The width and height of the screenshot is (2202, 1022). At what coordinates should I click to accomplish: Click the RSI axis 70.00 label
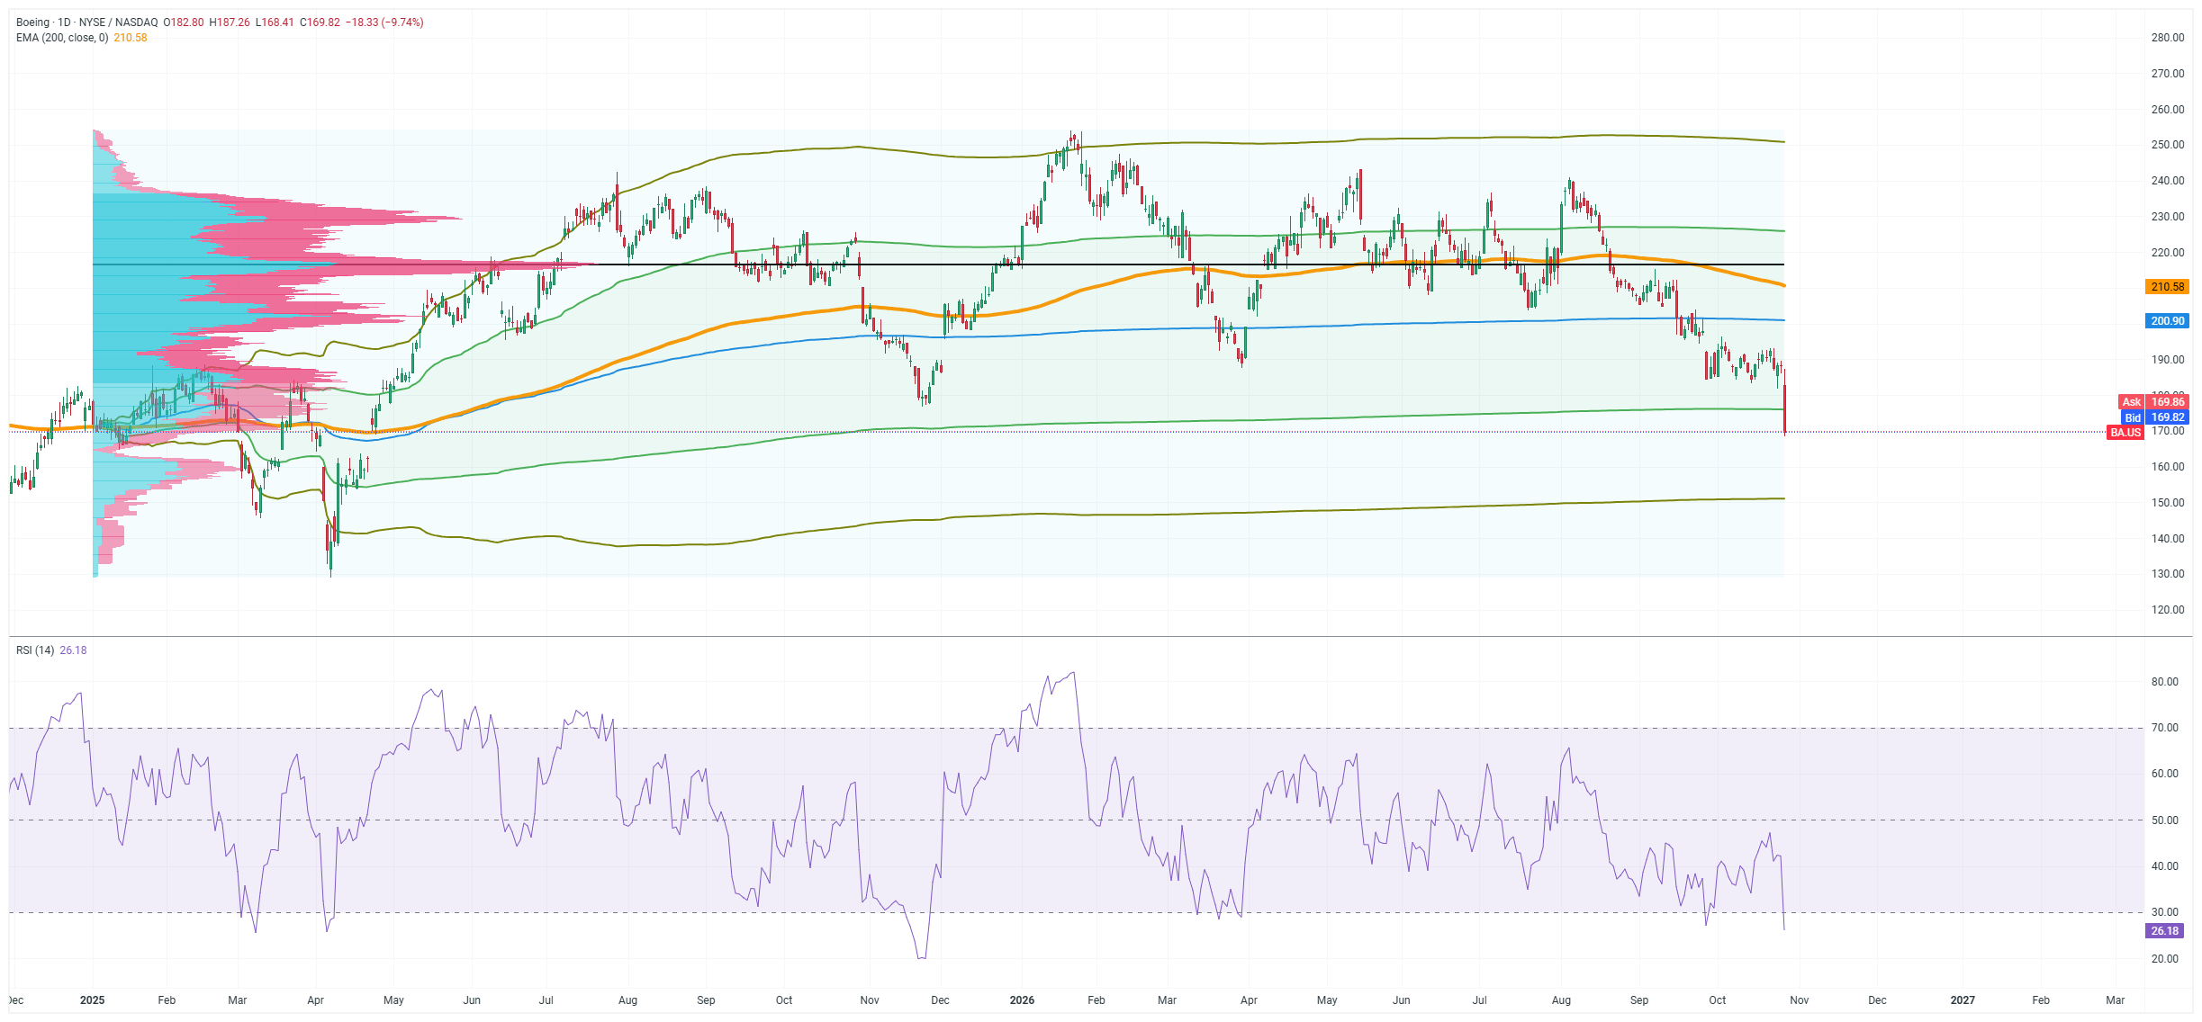tap(2165, 728)
